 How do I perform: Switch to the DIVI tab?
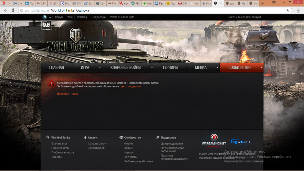[x=77, y=4]
